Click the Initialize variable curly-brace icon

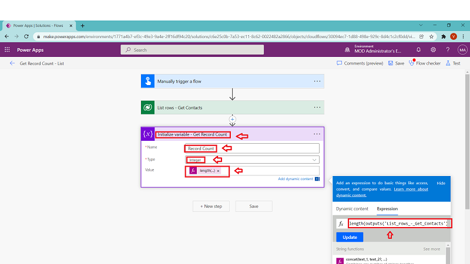[148, 134]
